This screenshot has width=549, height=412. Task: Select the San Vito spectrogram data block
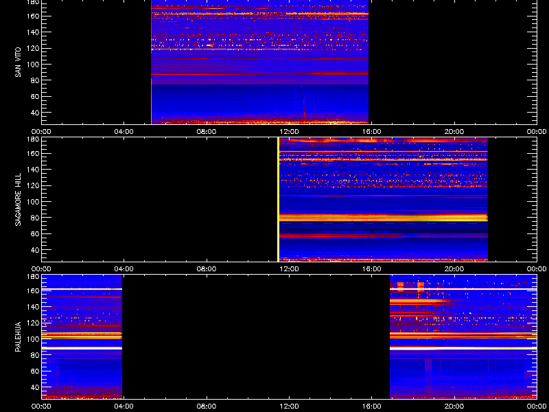pyautogui.click(x=260, y=62)
